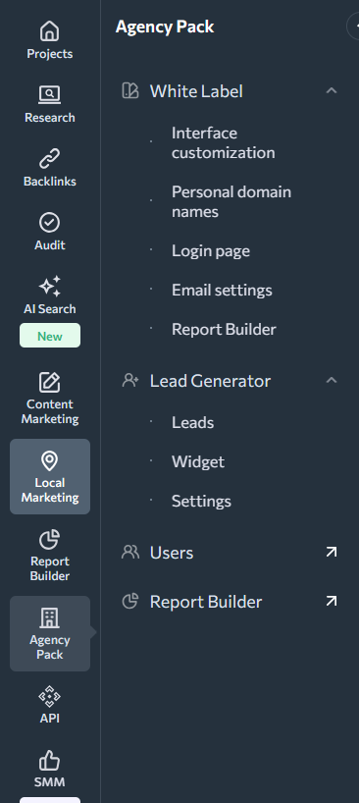Image resolution: width=359 pixels, height=803 pixels.
Task: Open Personal domain names
Action: coord(231,202)
